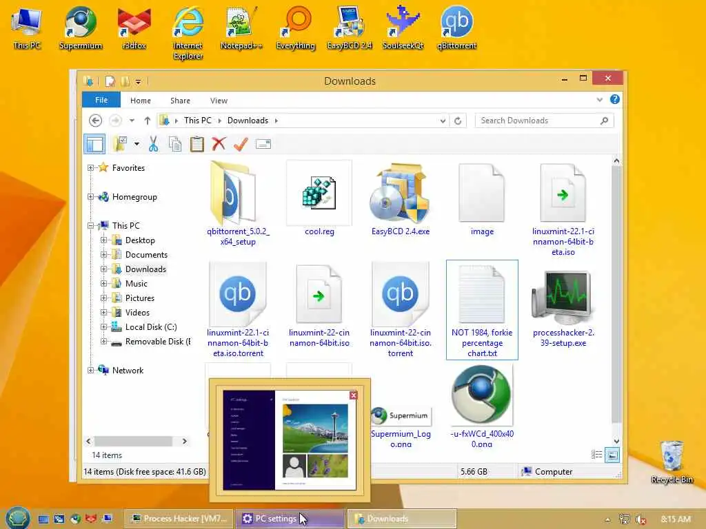Viewport: 706px width, 529px height.
Task: Select linuxmint-22.1-cinnamon-64bit-beta.iso file
Action: 563,209
